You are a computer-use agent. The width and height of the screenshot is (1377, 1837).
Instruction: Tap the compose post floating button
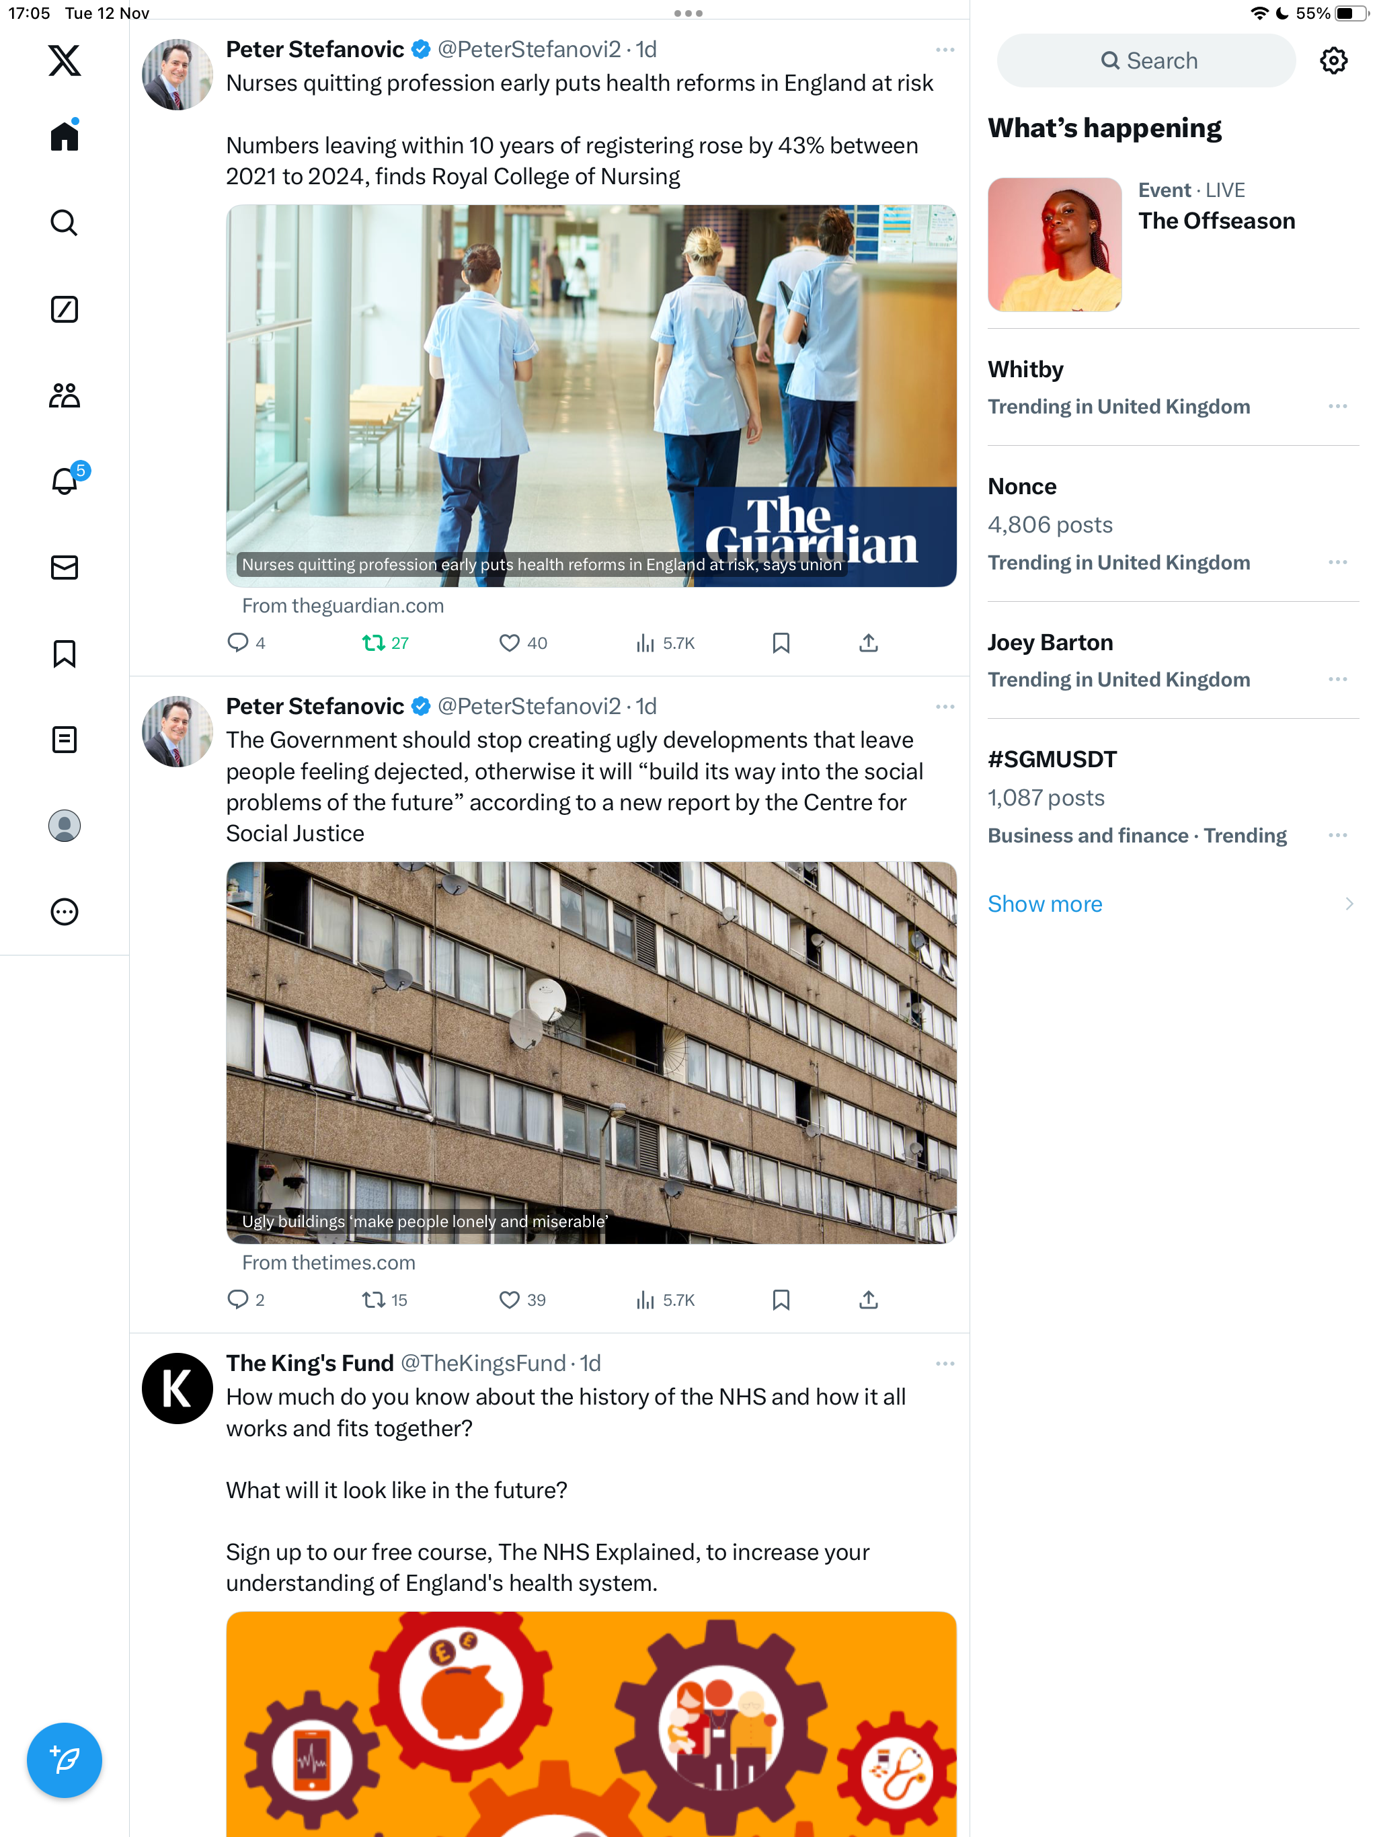pyautogui.click(x=64, y=1760)
